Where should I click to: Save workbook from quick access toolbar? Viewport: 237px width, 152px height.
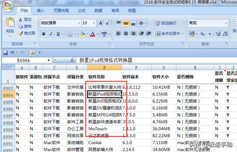click(x=6, y=53)
